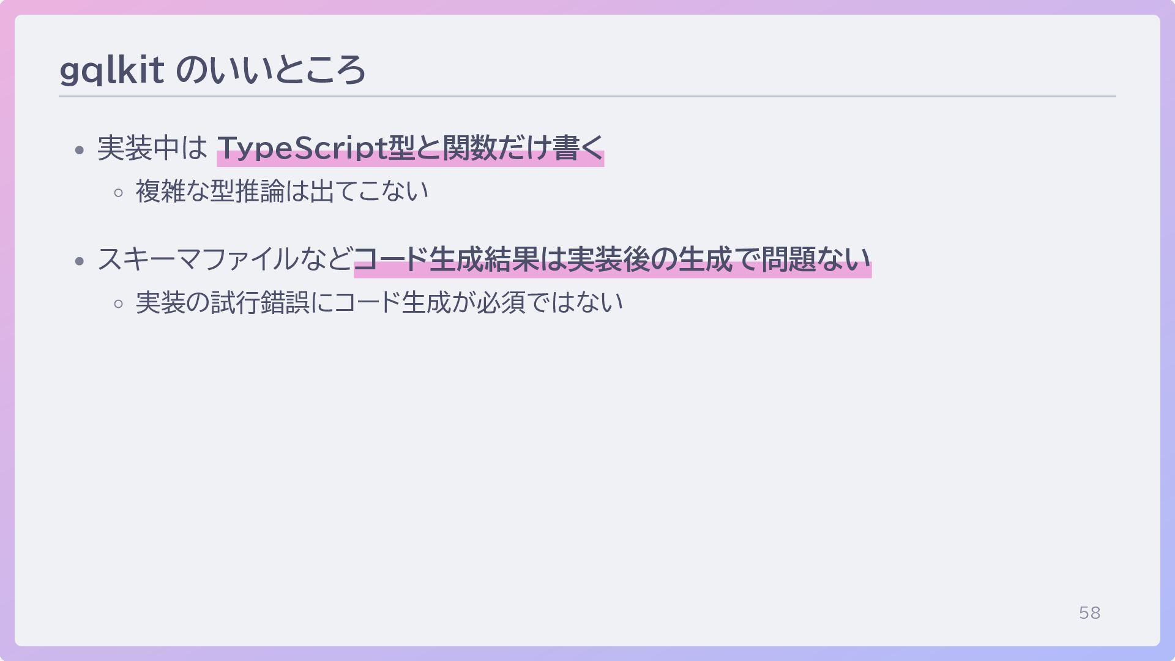Click the highlighted phrase "コード生成結果は"

[x=460, y=260]
